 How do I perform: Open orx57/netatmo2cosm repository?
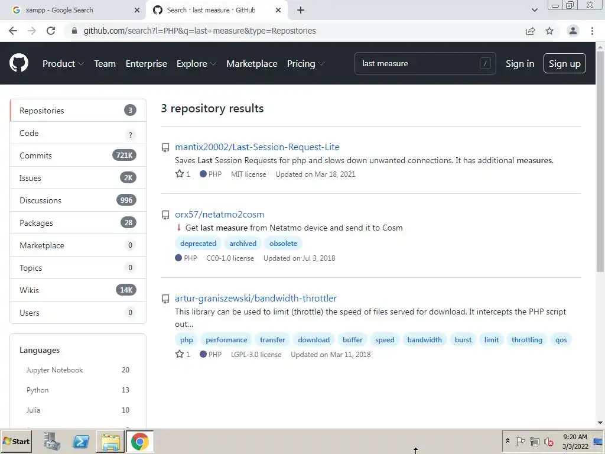(220, 214)
